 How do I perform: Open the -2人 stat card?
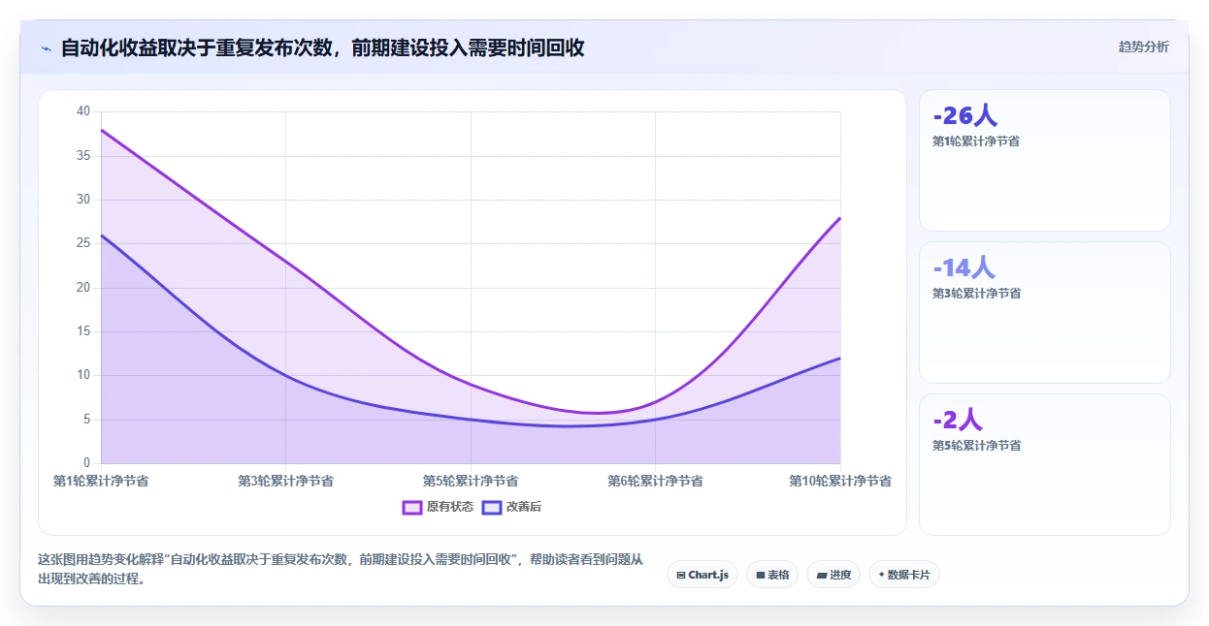1045,464
